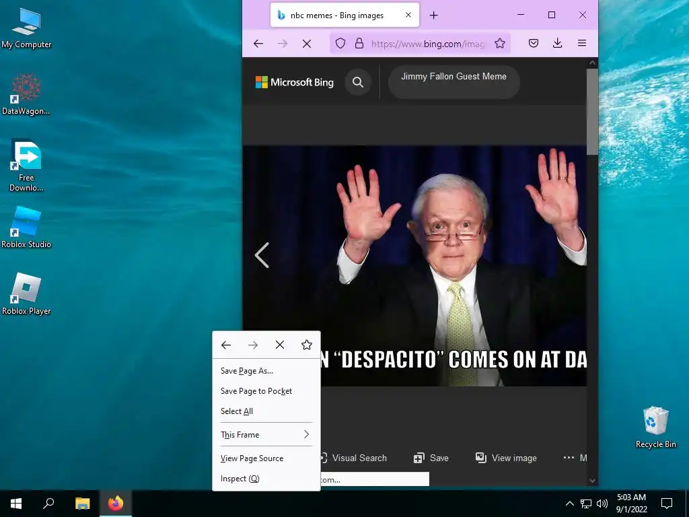The height and width of the screenshot is (517, 689).
Task: Open the Firefox hamburger application menu
Action: point(582,43)
